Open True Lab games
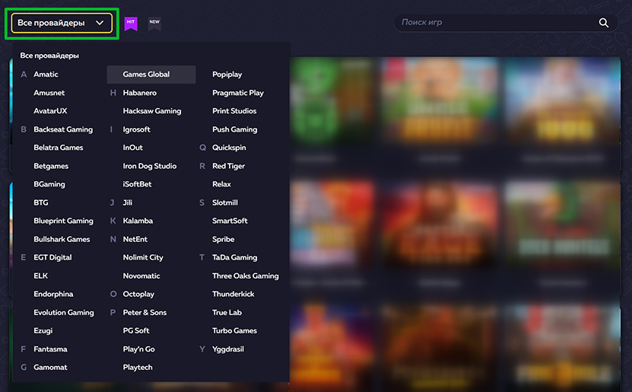This screenshot has height=392, width=632. pos(227,313)
